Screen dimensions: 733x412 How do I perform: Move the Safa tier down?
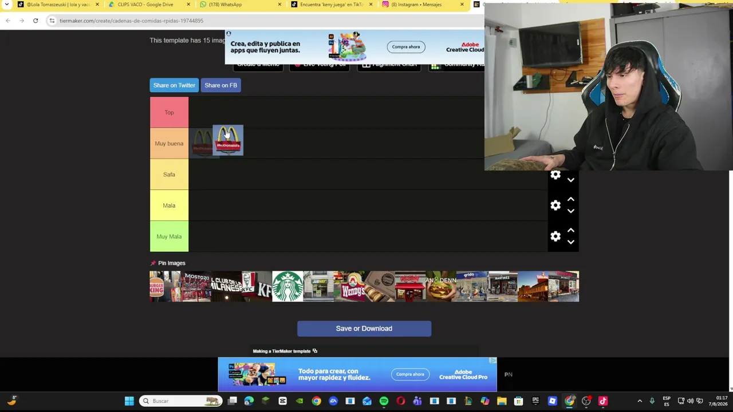tap(570, 180)
